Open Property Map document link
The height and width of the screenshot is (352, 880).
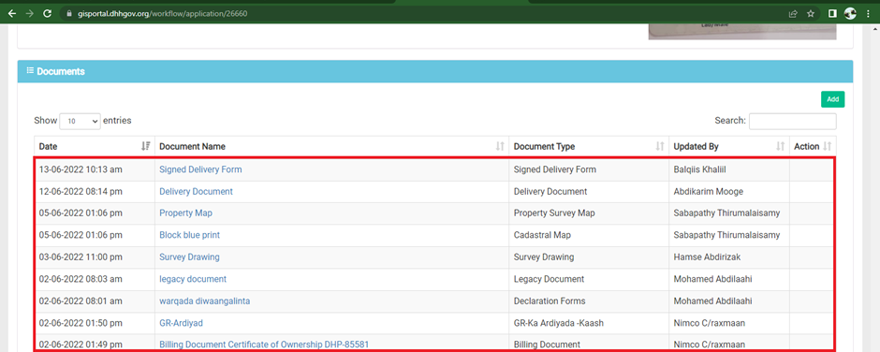(185, 213)
